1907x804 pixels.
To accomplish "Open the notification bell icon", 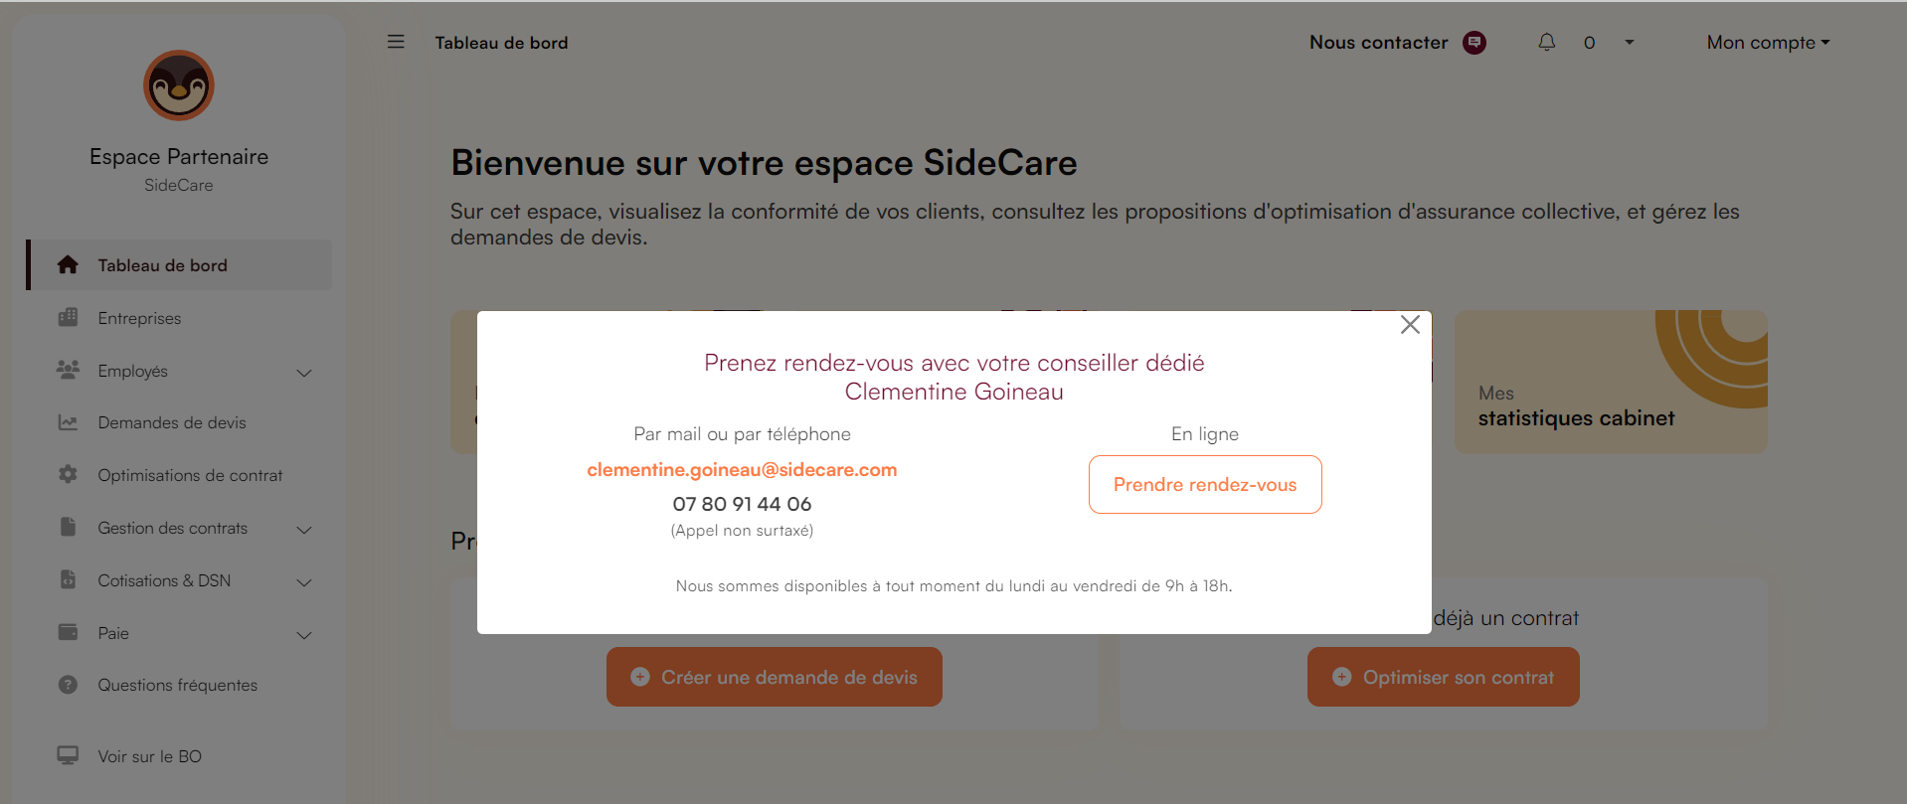I will coord(1546,42).
